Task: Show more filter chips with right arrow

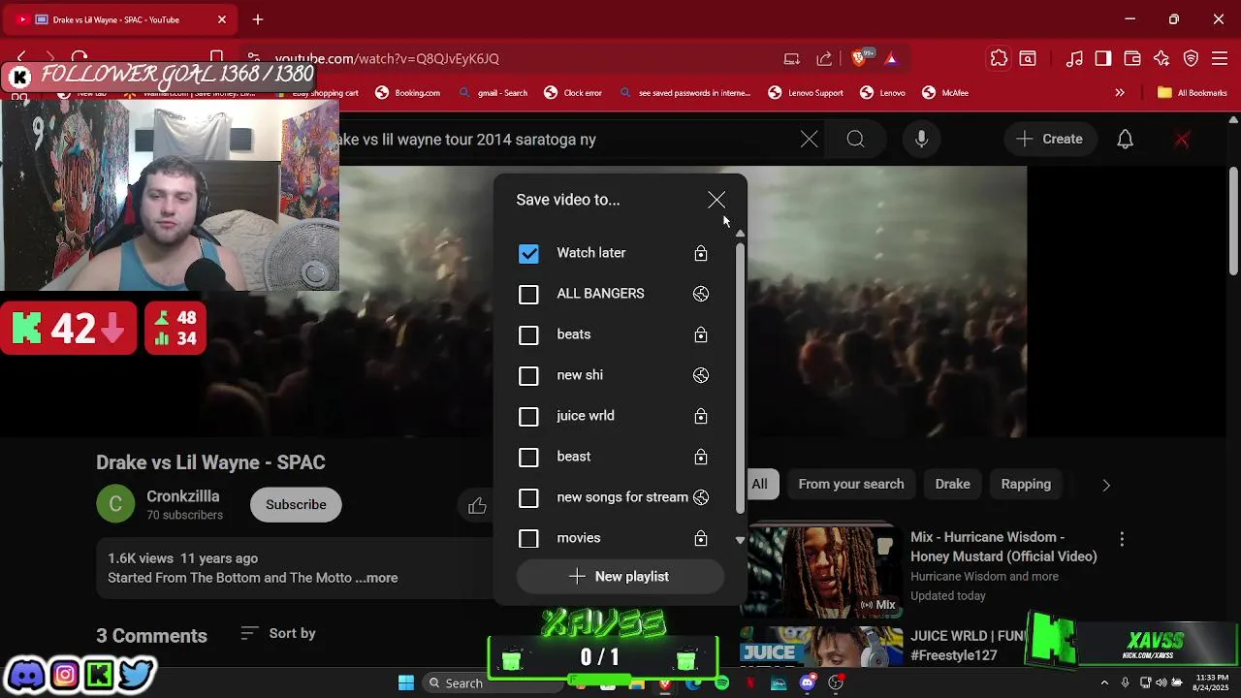Action: (1106, 485)
